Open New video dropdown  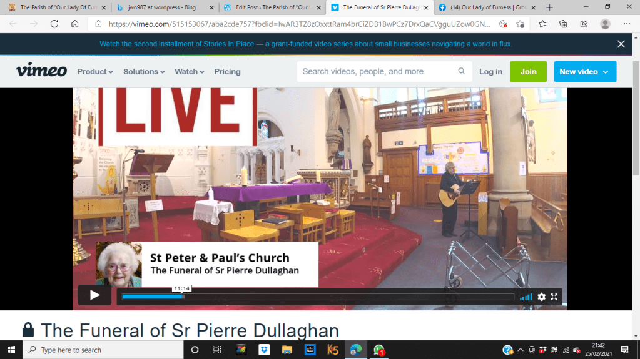click(x=584, y=72)
